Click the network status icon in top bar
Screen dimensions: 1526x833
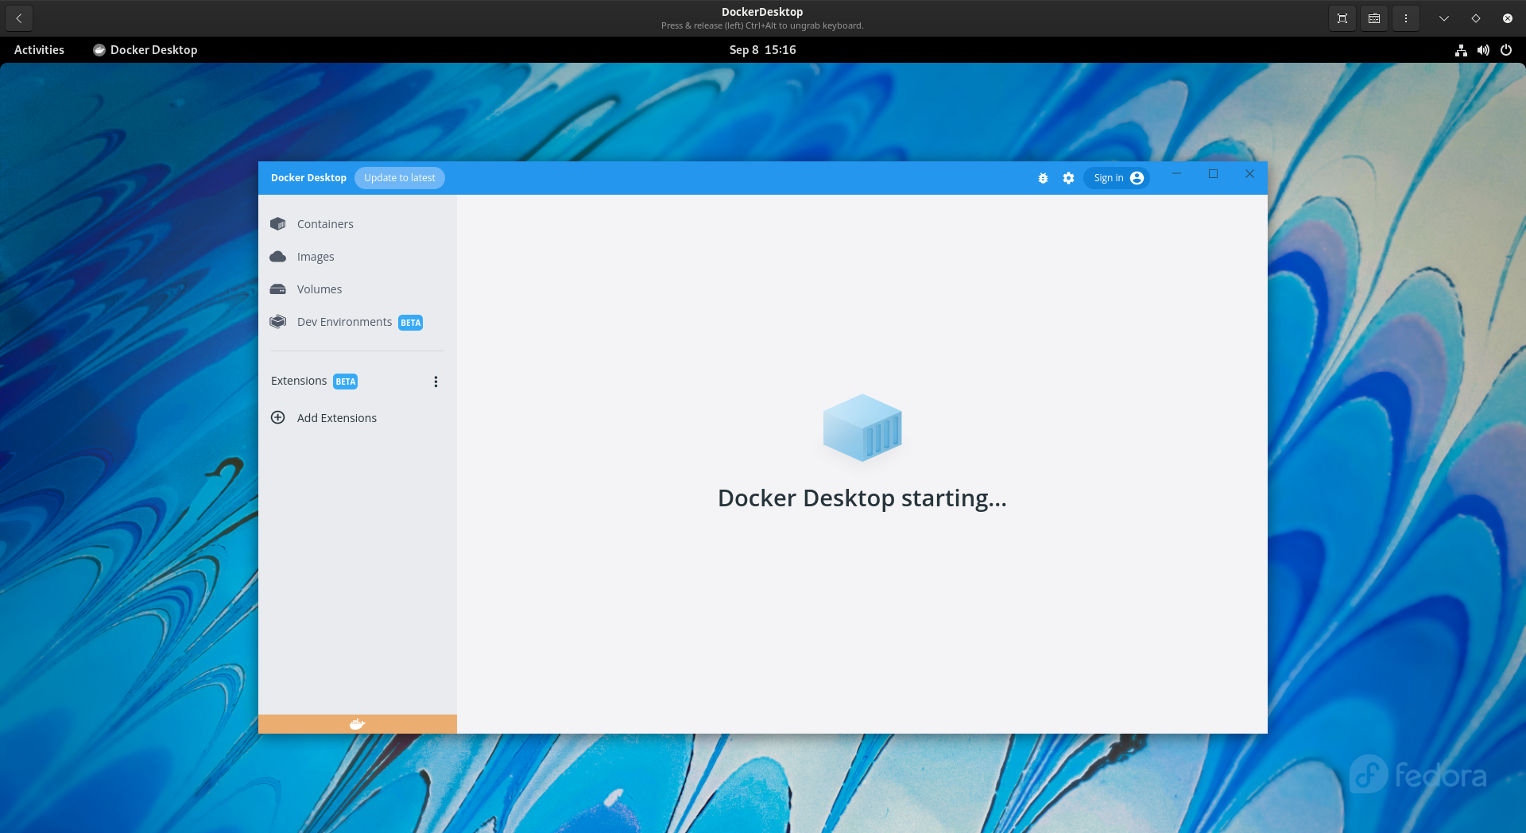pyautogui.click(x=1461, y=50)
